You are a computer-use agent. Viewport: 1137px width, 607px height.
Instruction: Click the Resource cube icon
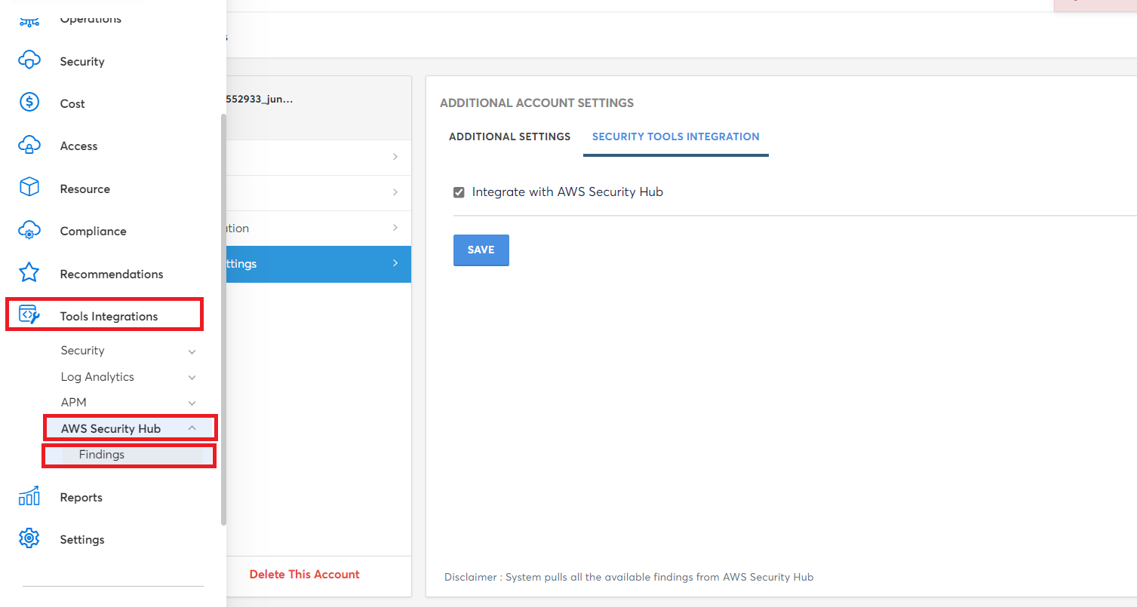(x=29, y=188)
